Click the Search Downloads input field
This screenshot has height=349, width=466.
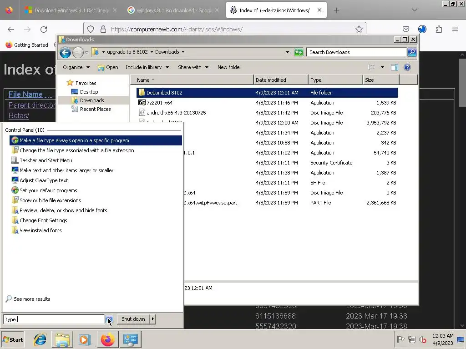point(356,52)
